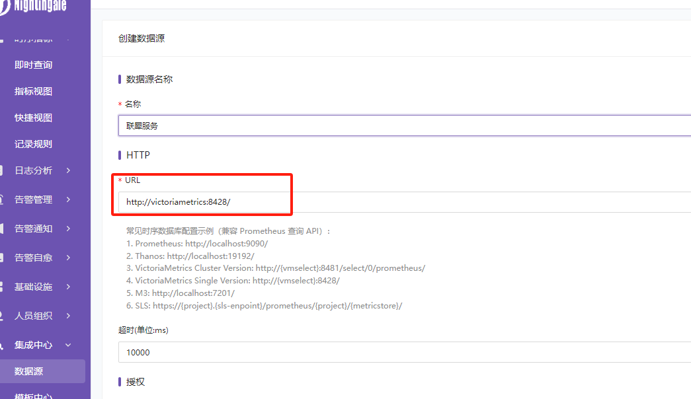The image size is (691, 399).
Task: Collapse the 集成中心 menu chevron
Action: [69, 345]
